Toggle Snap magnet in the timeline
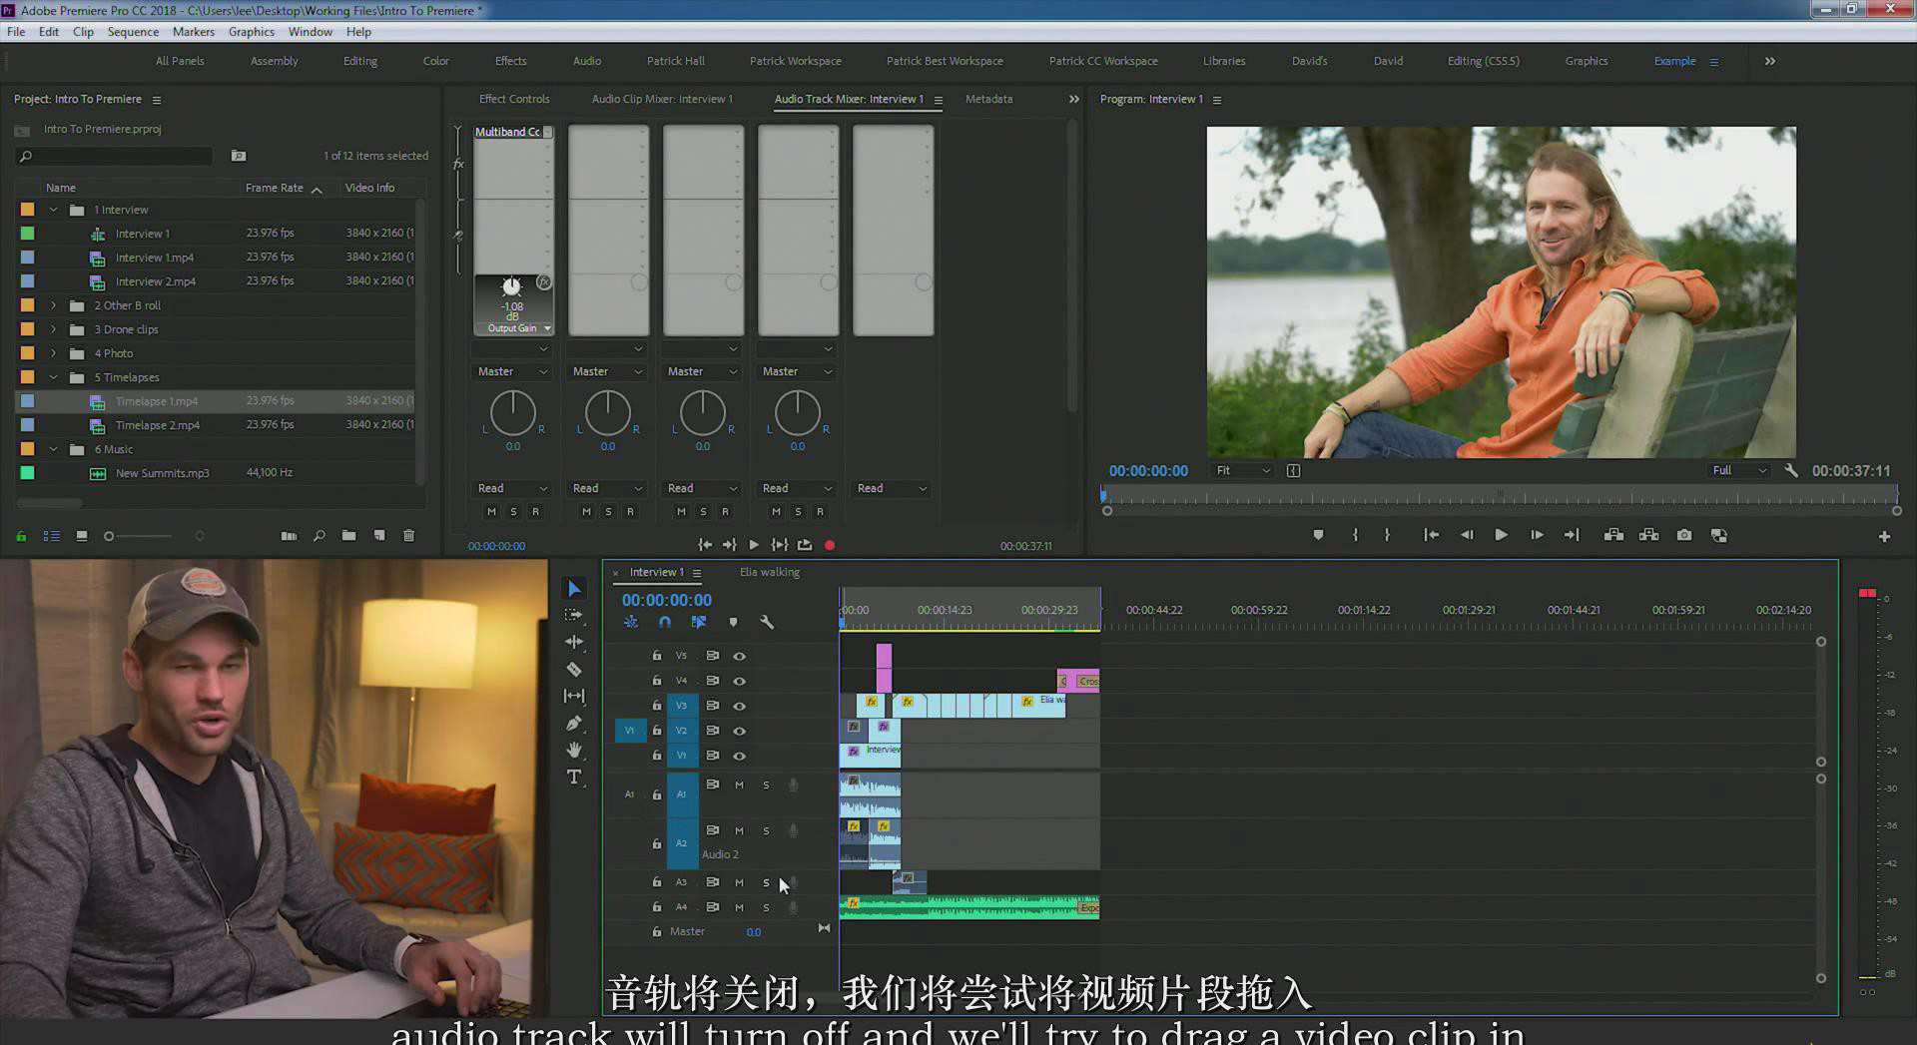 [665, 622]
